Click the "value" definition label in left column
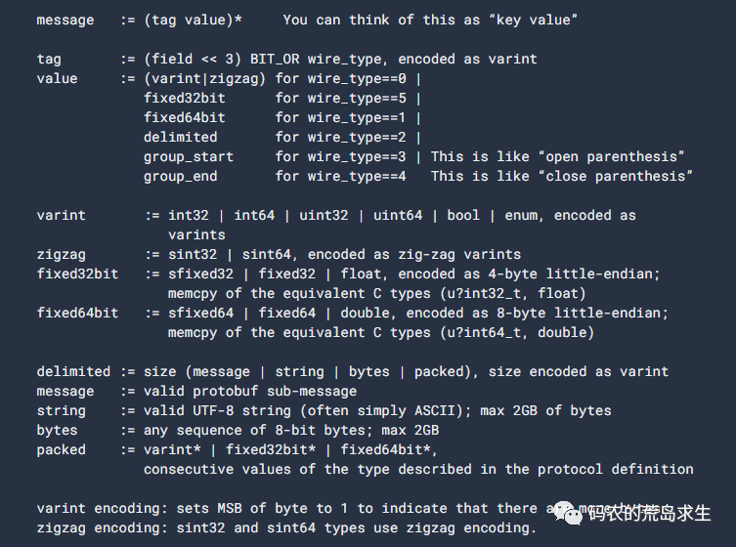Image resolution: width=736 pixels, height=547 pixels. tap(57, 78)
